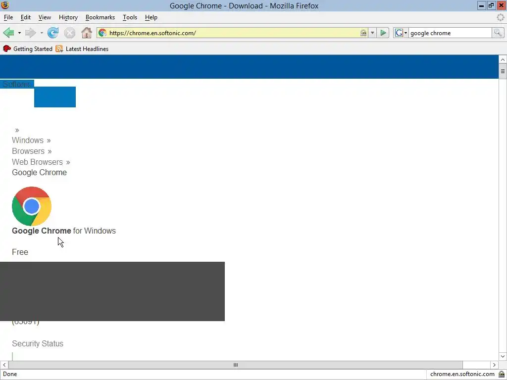Viewport: 507px width, 380px height.
Task: Follow the Web Browsers breadcrumb link
Action: pyautogui.click(x=37, y=162)
